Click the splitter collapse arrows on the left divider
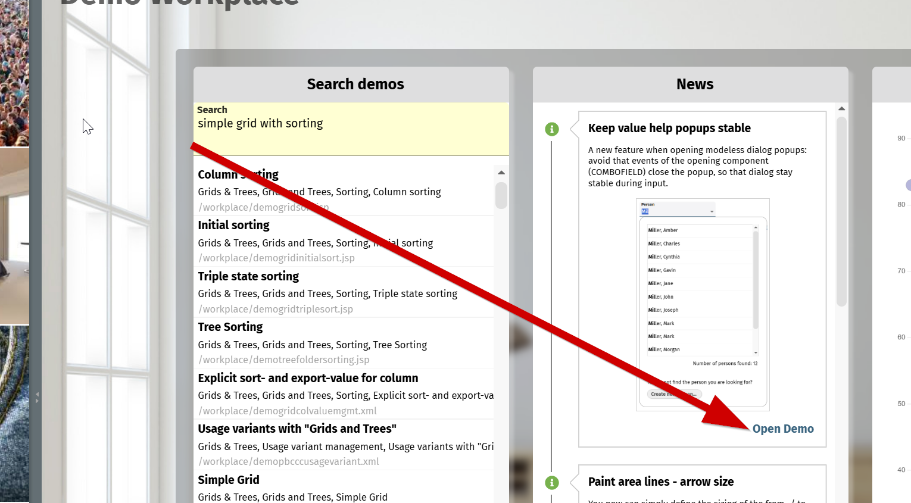 tap(37, 397)
